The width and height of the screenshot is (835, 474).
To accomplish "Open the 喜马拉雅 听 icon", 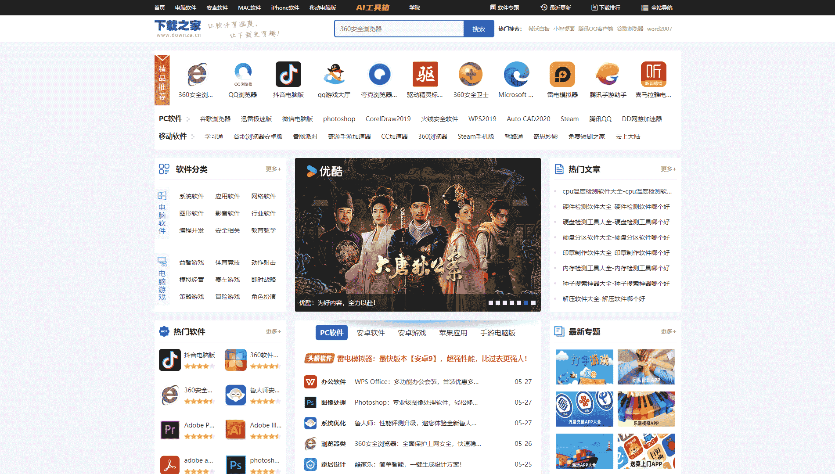I will click(653, 74).
